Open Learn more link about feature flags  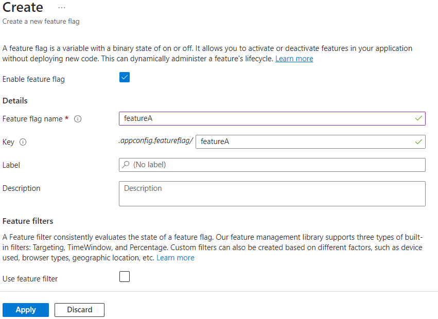point(294,59)
